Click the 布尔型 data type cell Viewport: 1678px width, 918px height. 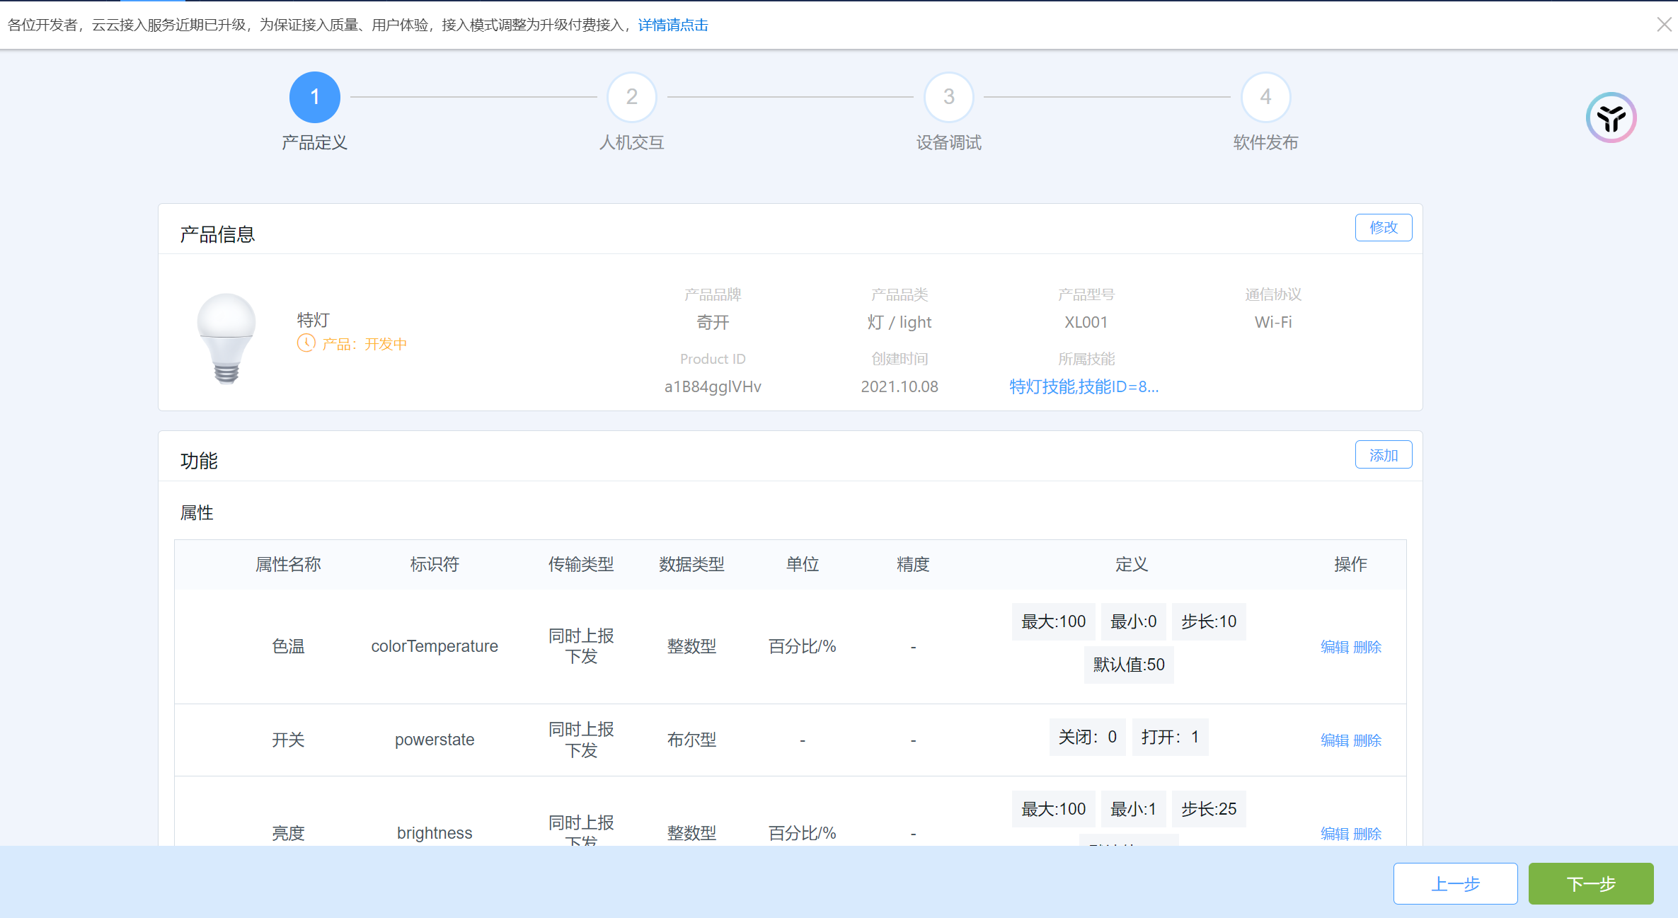(x=691, y=740)
